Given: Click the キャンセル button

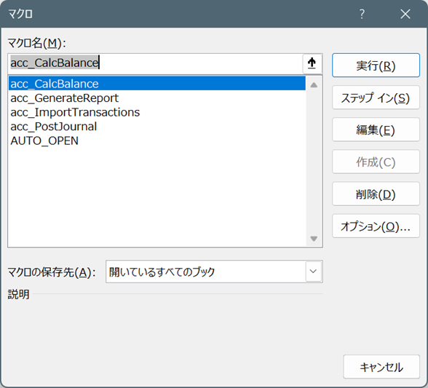Looking at the screenshot, I should click(381, 367).
